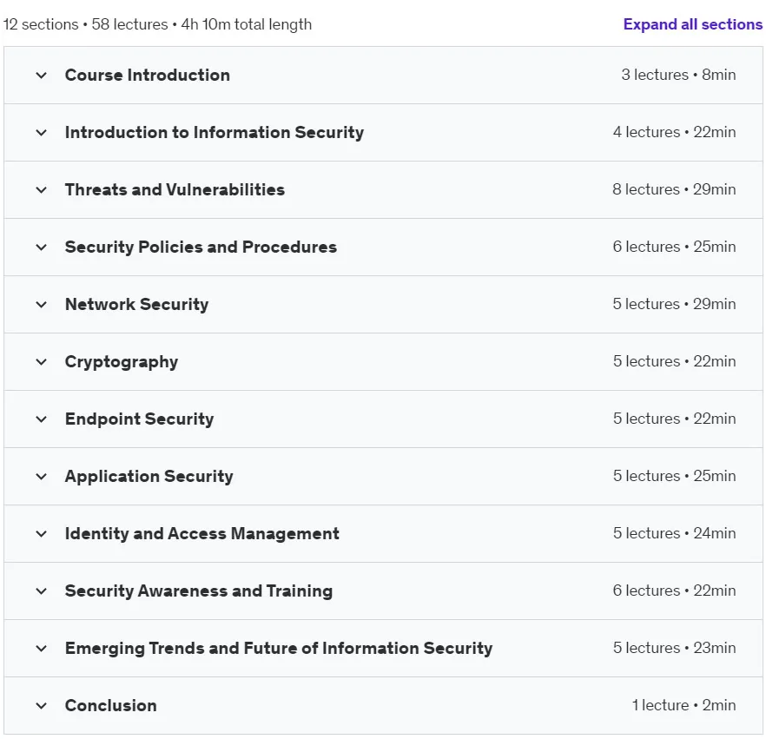Click the Endpoint Security heading text
This screenshot has width=766, height=739.
(139, 419)
